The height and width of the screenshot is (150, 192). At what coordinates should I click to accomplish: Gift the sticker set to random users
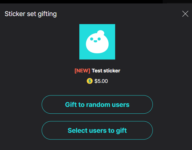(x=97, y=104)
